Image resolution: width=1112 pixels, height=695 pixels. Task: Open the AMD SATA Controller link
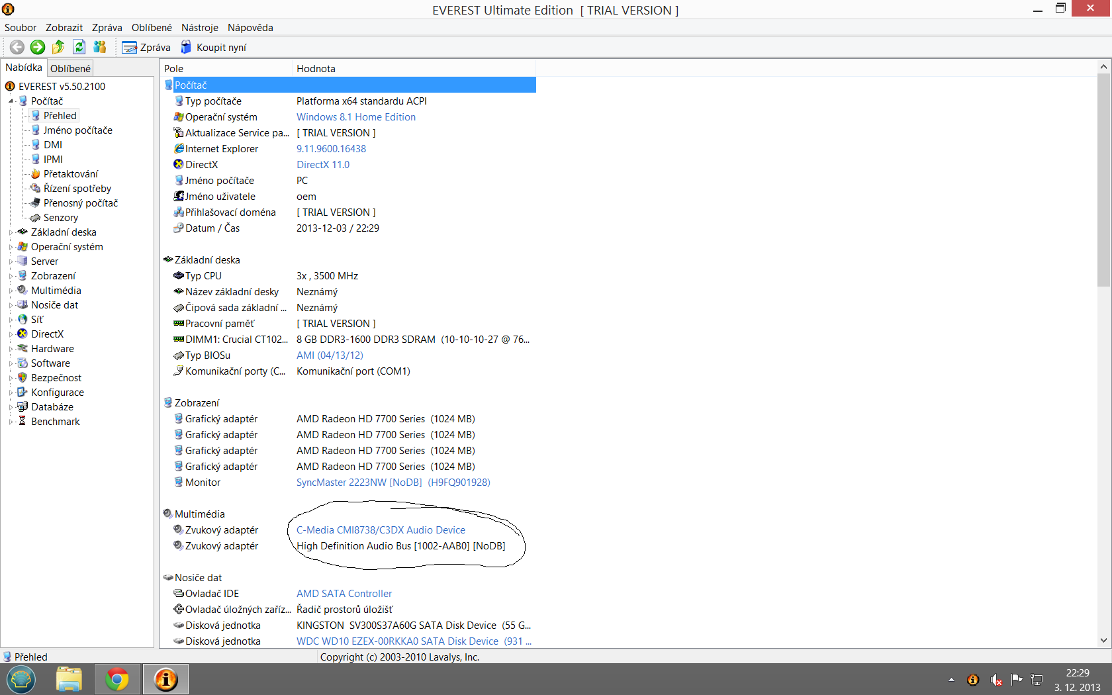tap(344, 594)
